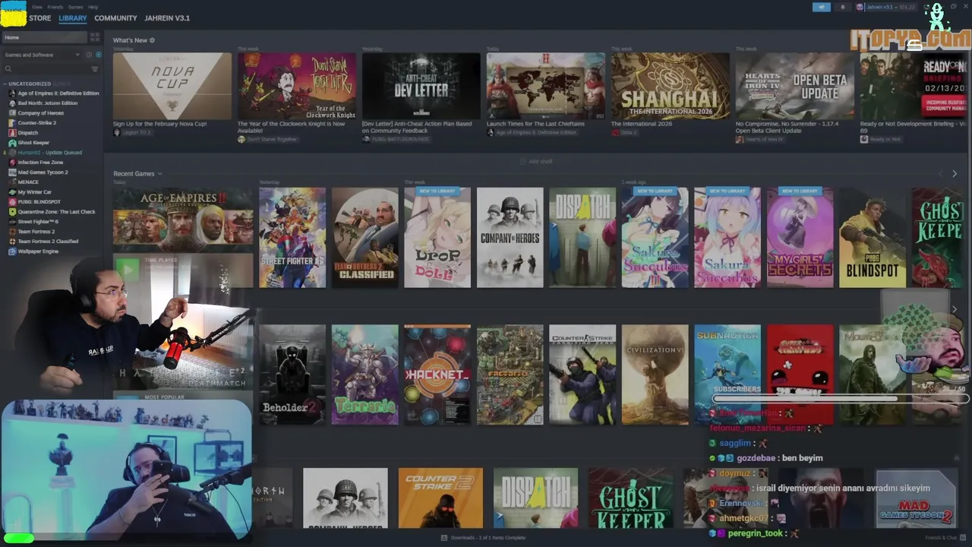Open the Beholder 2 cover art
This screenshot has width=972, height=547.
pyautogui.click(x=292, y=375)
